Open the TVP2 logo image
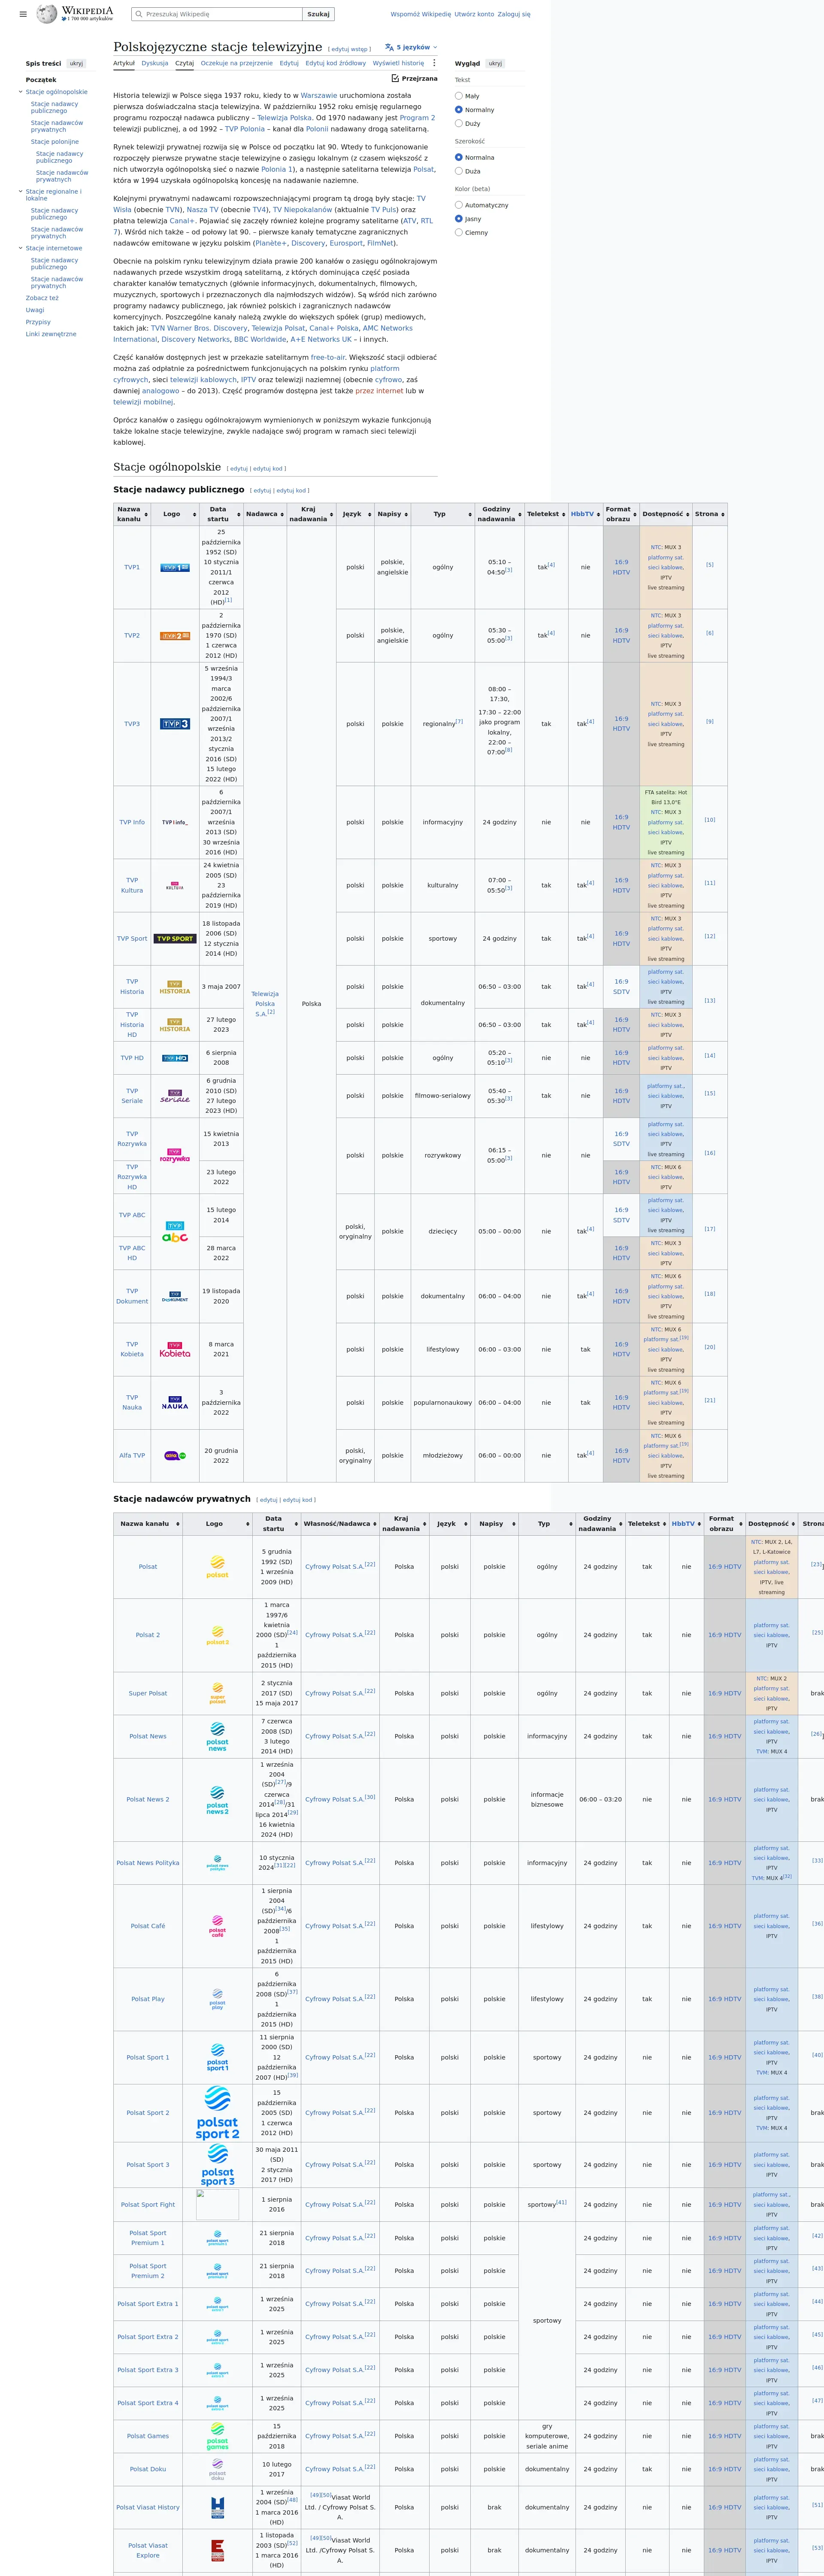 click(175, 635)
